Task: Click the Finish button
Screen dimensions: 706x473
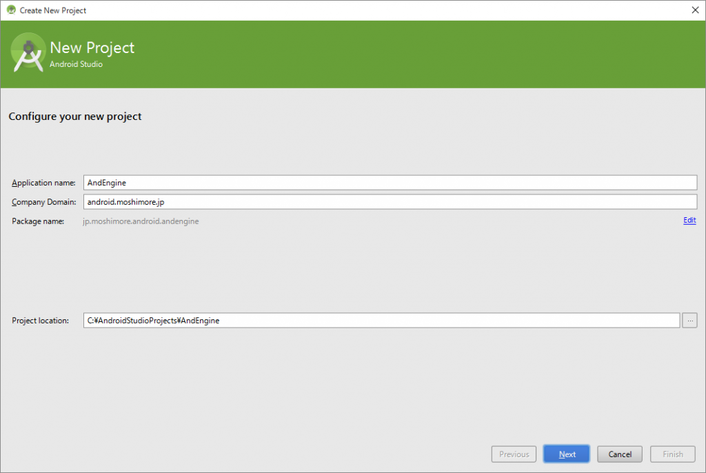Action: (673, 454)
